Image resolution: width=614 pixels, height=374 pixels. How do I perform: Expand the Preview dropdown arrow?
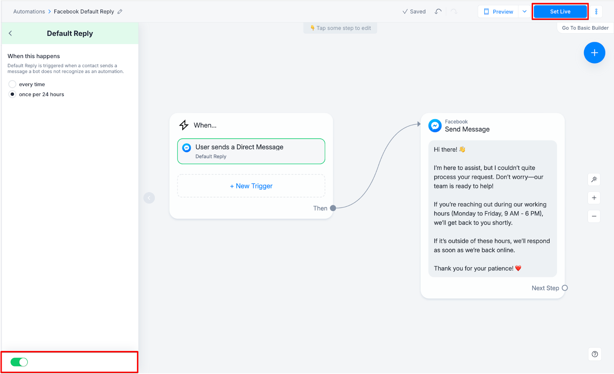(x=525, y=12)
